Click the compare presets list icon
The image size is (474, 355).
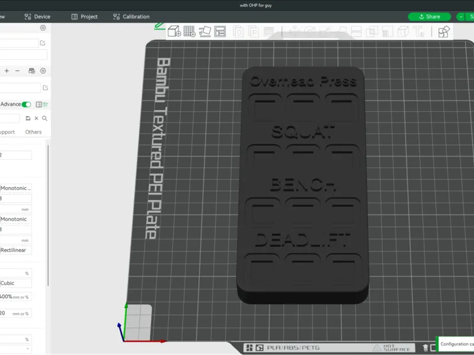click(x=39, y=105)
